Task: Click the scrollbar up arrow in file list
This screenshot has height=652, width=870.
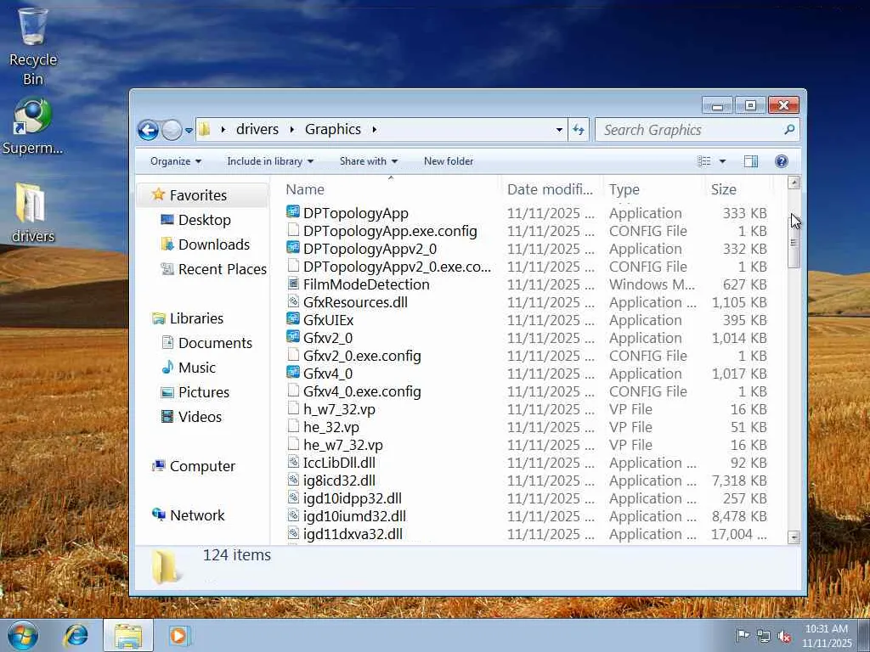Action: tap(794, 183)
